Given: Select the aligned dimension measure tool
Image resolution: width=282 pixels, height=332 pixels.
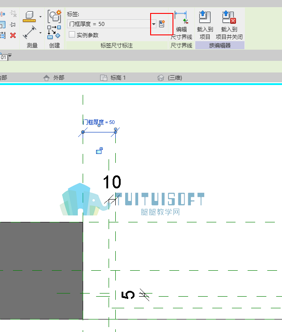Looking at the screenshot, I should tap(29, 32).
